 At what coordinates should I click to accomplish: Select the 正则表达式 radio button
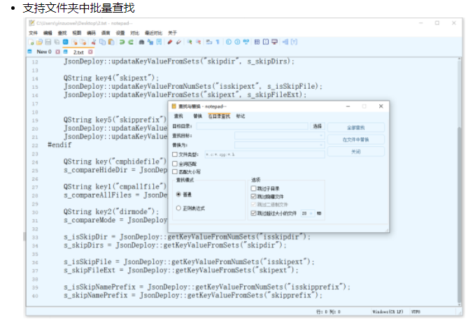(x=178, y=208)
